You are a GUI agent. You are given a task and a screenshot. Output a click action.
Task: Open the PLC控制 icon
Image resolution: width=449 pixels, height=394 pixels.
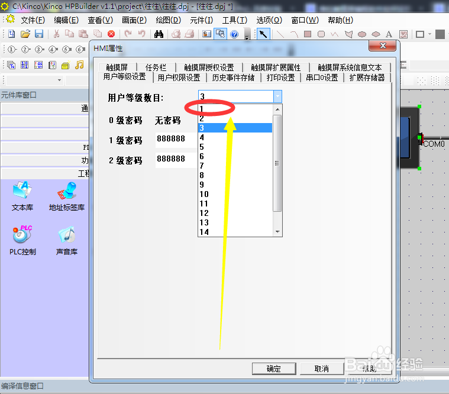coord(22,240)
